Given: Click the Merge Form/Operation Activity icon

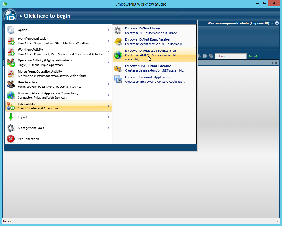Looking at the screenshot, I should pos(11,73).
